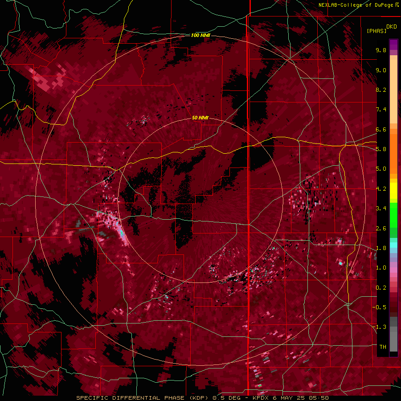Click the 8.2 scale value
Screen dimensions: 401x401
(381, 90)
